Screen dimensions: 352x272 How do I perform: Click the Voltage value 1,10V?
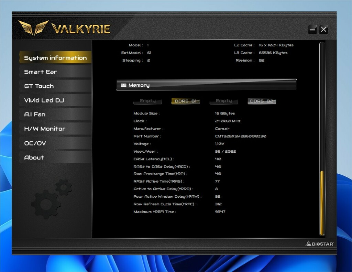(219, 144)
